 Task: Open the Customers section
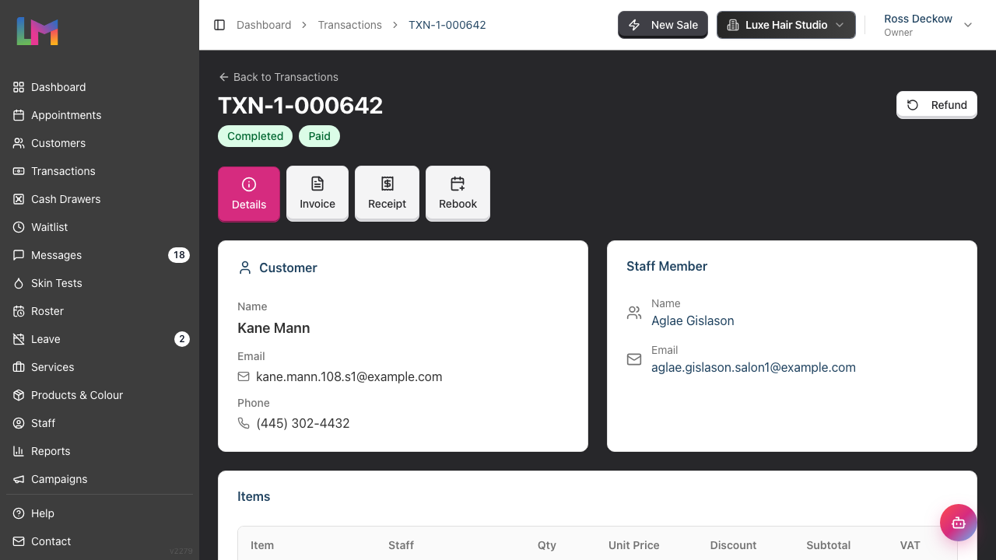tap(100, 143)
